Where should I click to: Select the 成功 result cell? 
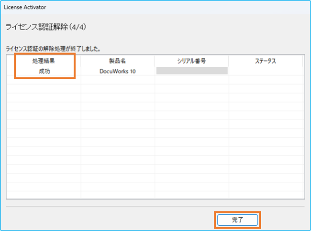coord(44,71)
